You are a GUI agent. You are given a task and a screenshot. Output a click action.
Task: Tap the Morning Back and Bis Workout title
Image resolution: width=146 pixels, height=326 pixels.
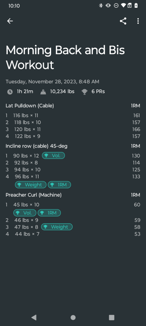click(x=65, y=57)
